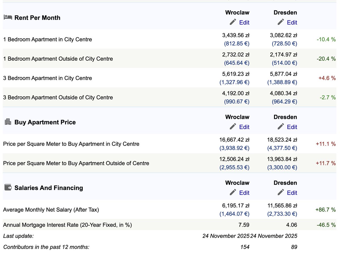Click the pencil icon under Wroclaw in Salaries And Financing
Screen dimensions: 340x257
[233, 192]
